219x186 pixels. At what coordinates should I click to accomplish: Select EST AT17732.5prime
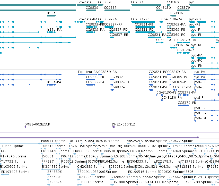click(13, 161)
